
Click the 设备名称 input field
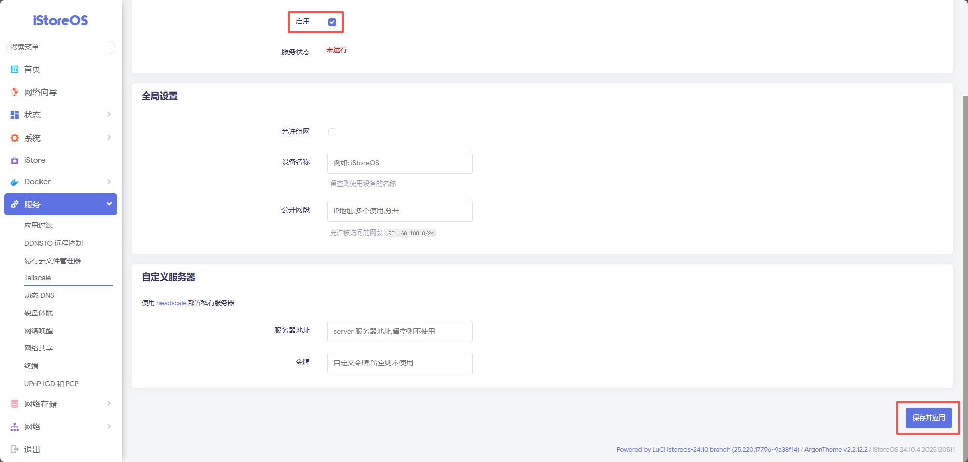pyautogui.click(x=399, y=163)
